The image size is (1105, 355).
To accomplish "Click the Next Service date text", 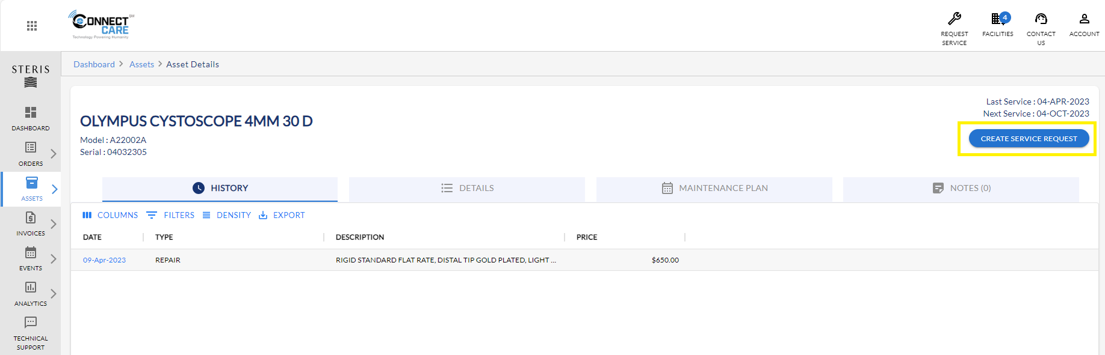I will tap(1036, 114).
